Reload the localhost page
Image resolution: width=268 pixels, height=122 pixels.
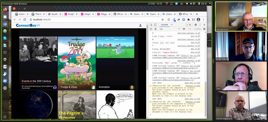[x=24, y=20]
